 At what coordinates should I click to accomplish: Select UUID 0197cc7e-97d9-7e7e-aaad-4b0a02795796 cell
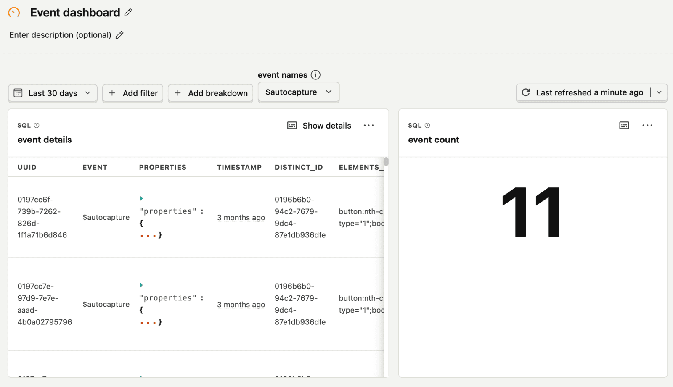click(x=45, y=304)
